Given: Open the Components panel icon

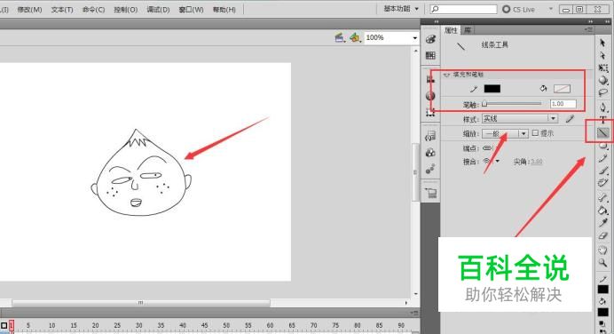Looking at the screenshot, I should click(430, 153).
